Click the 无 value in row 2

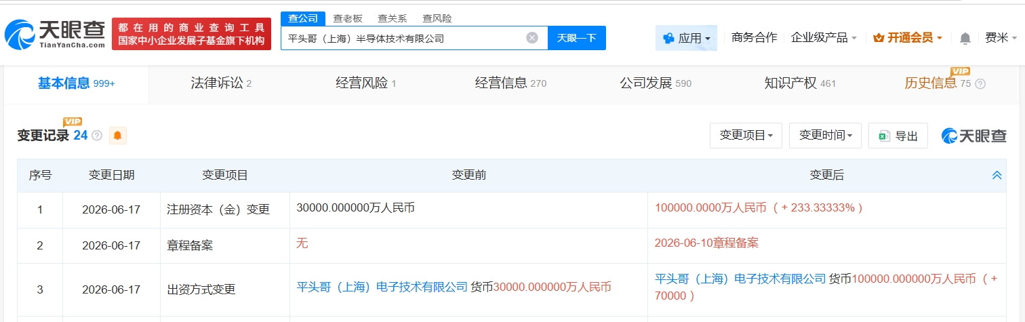pyautogui.click(x=302, y=243)
